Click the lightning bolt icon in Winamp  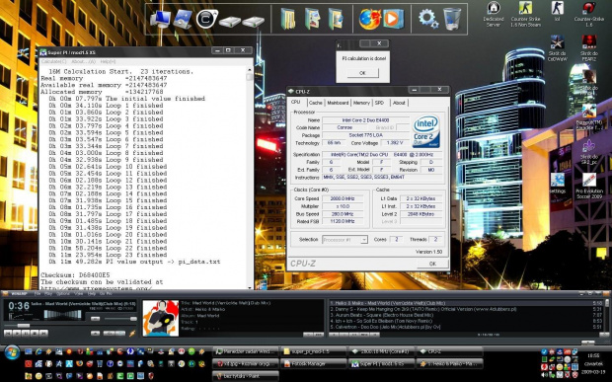[132, 334]
